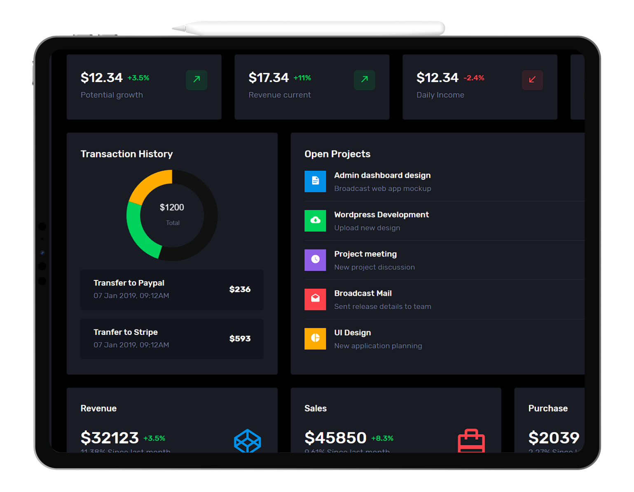Click the Project meeting clock icon

click(x=315, y=260)
